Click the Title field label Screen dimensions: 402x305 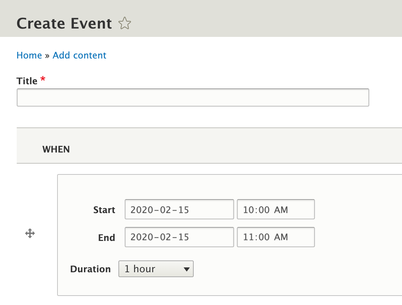tap(27, 81)
